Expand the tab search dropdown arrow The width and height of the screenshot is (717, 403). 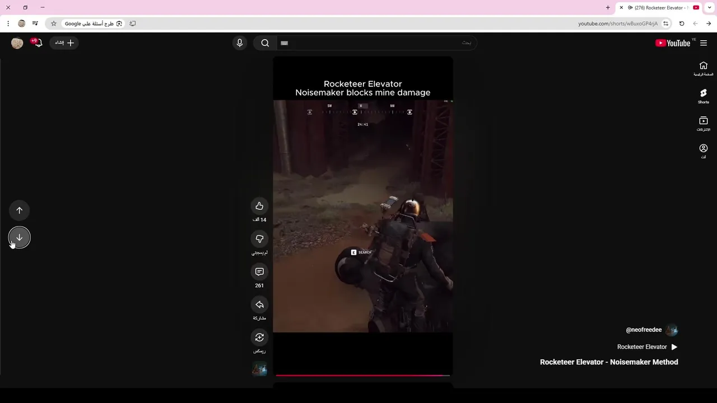[x=709, y=8]
